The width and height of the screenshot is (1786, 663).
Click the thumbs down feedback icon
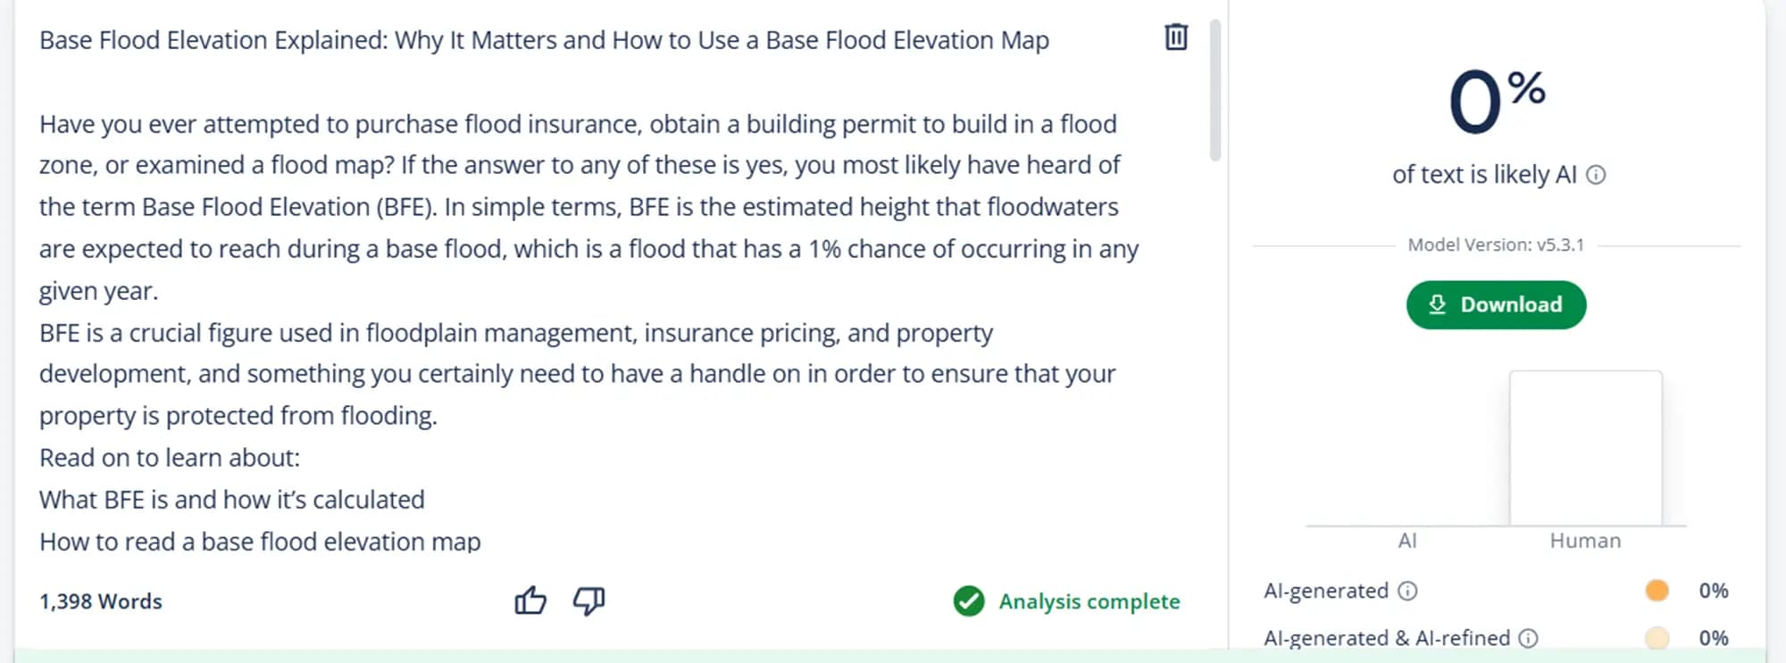588,601
